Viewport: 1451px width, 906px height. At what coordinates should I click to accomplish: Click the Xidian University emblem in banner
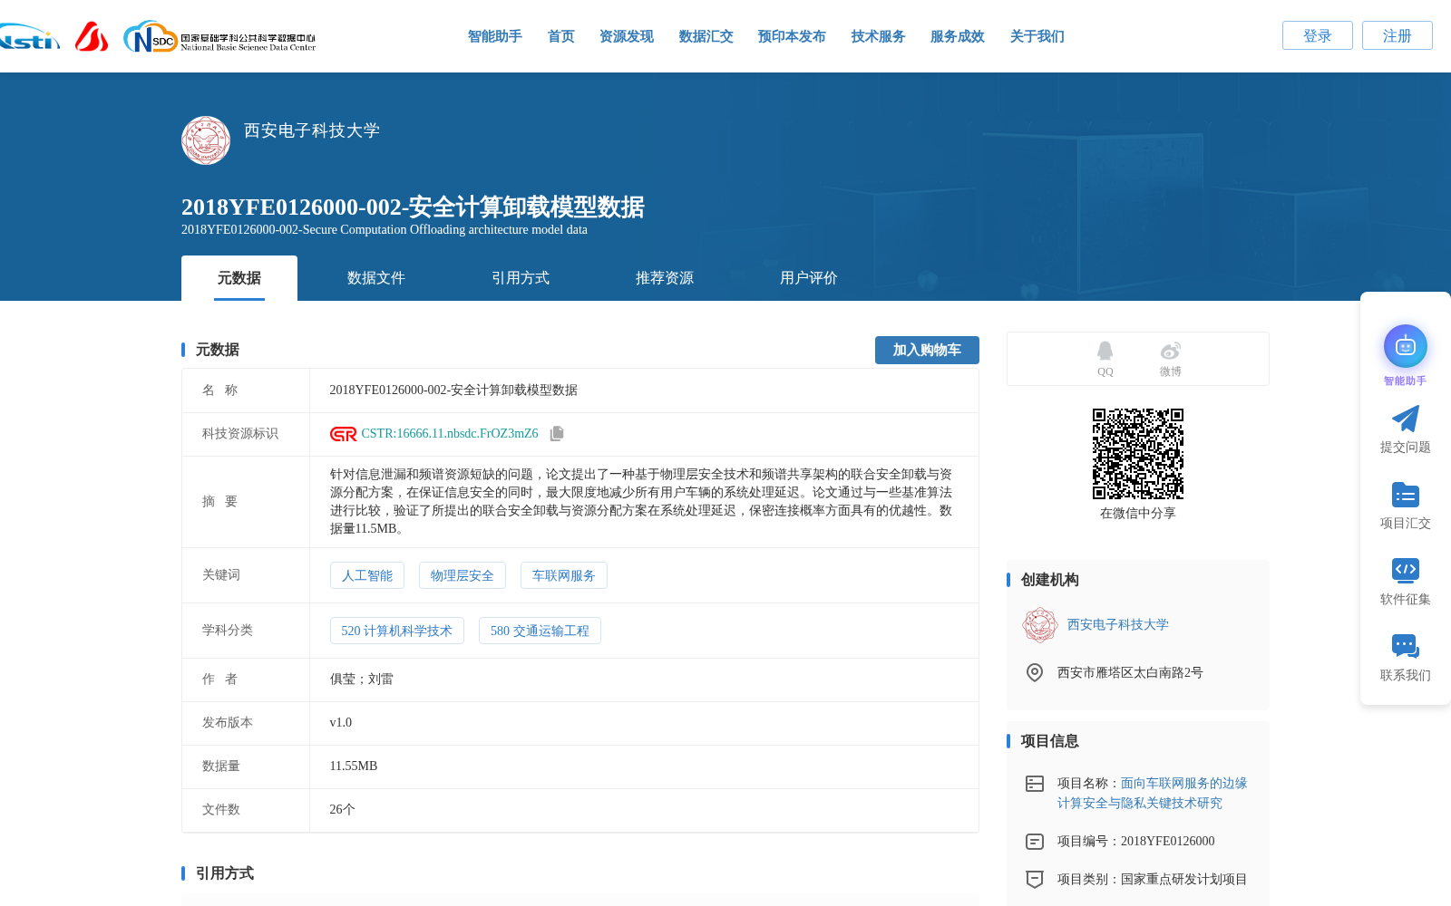206,140
